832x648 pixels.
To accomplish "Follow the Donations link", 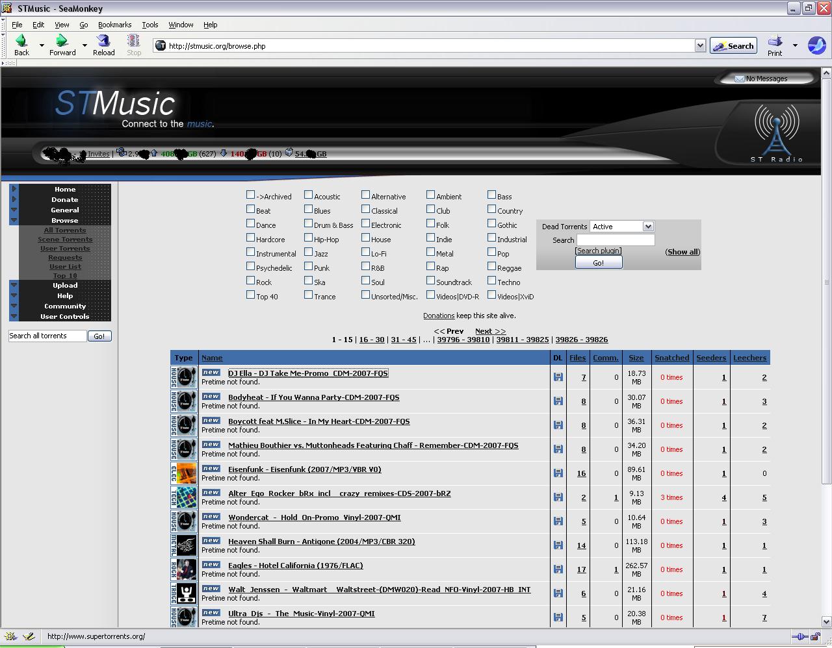I will tap(439, 316).
